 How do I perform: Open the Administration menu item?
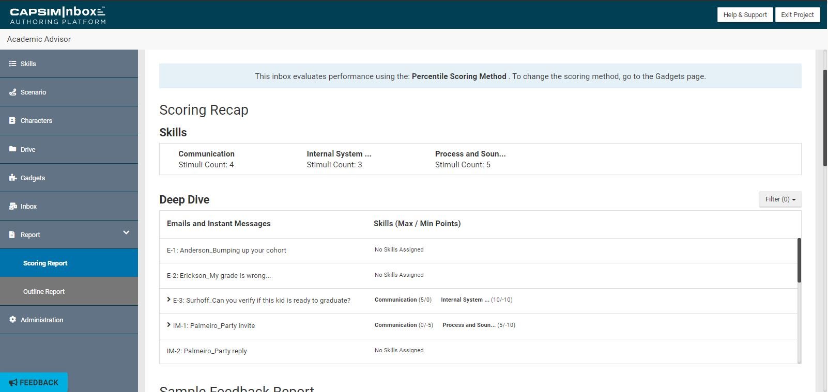[x=69, y=320]
